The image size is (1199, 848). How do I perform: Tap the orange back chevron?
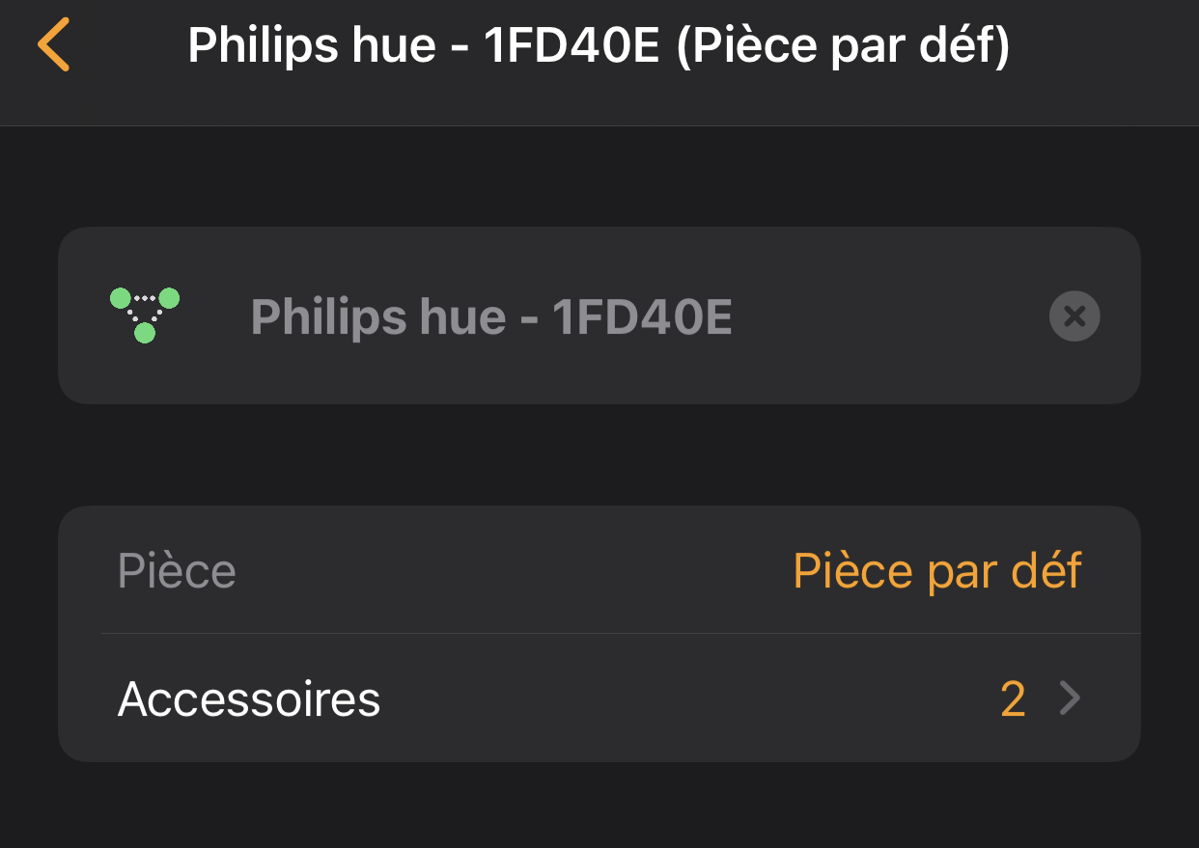(x=54, y=45)
